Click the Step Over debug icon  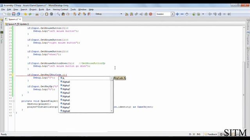pos(210,14)
